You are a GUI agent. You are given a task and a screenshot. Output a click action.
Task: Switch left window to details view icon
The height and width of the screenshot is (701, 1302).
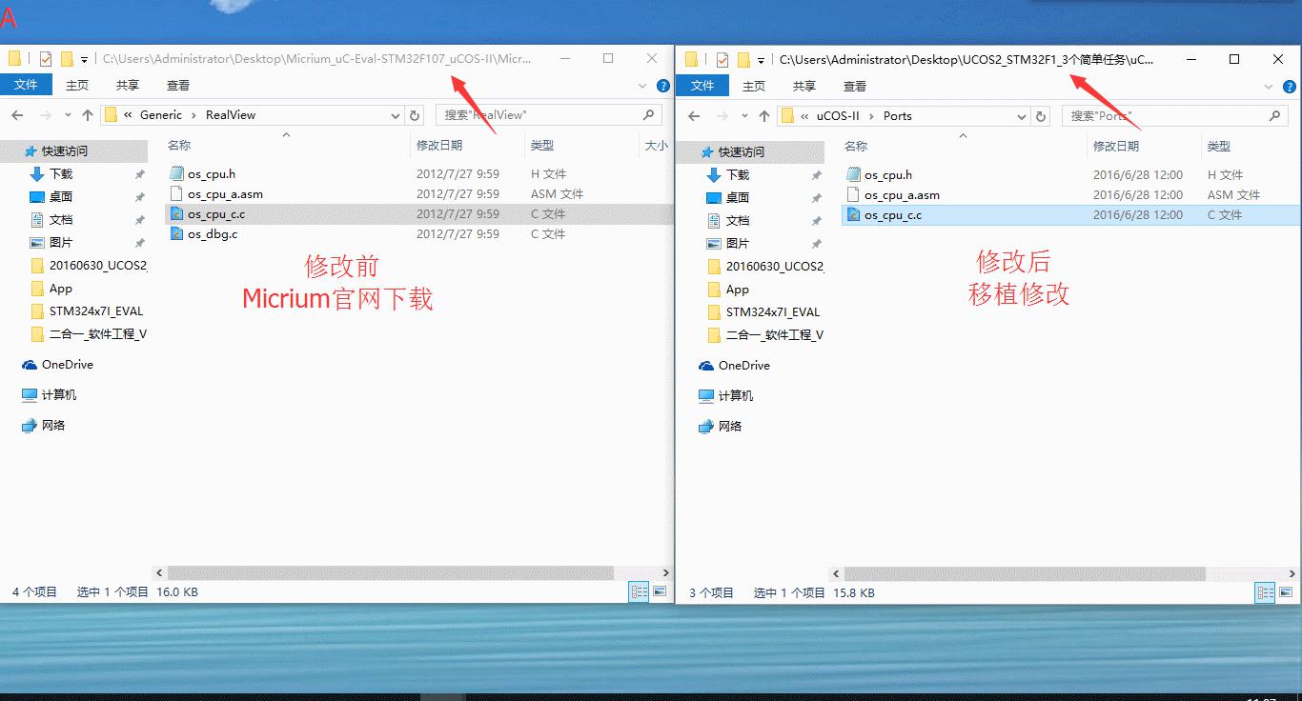coord(640,591)
